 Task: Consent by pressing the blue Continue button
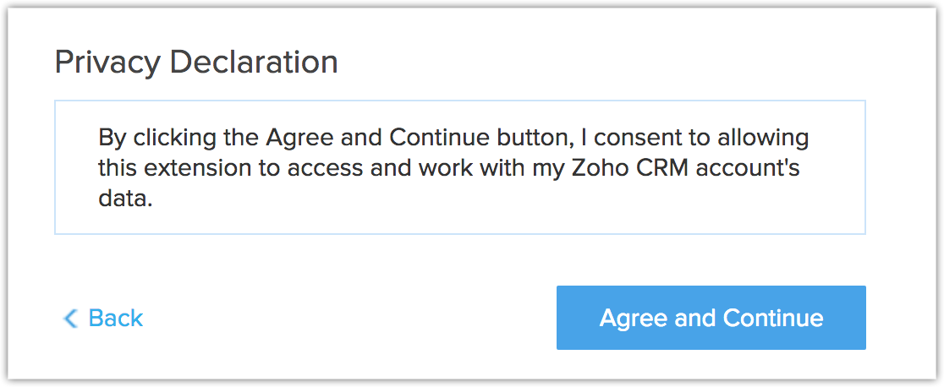point(711,318)
